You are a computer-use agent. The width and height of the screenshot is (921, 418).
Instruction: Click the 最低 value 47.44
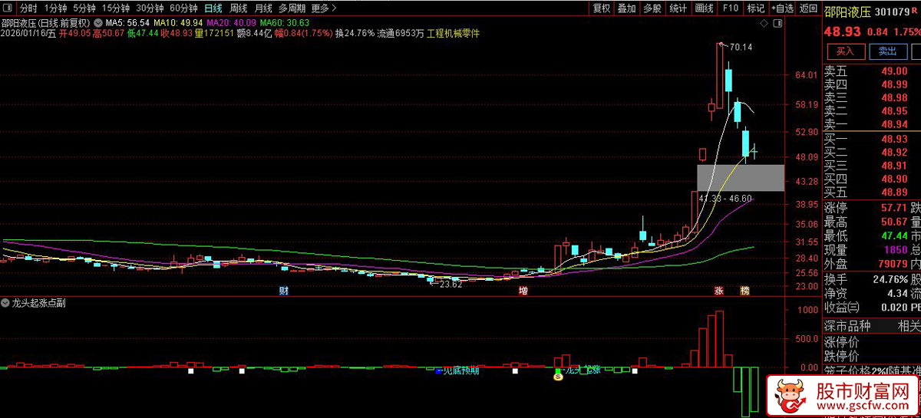point(894,235)
